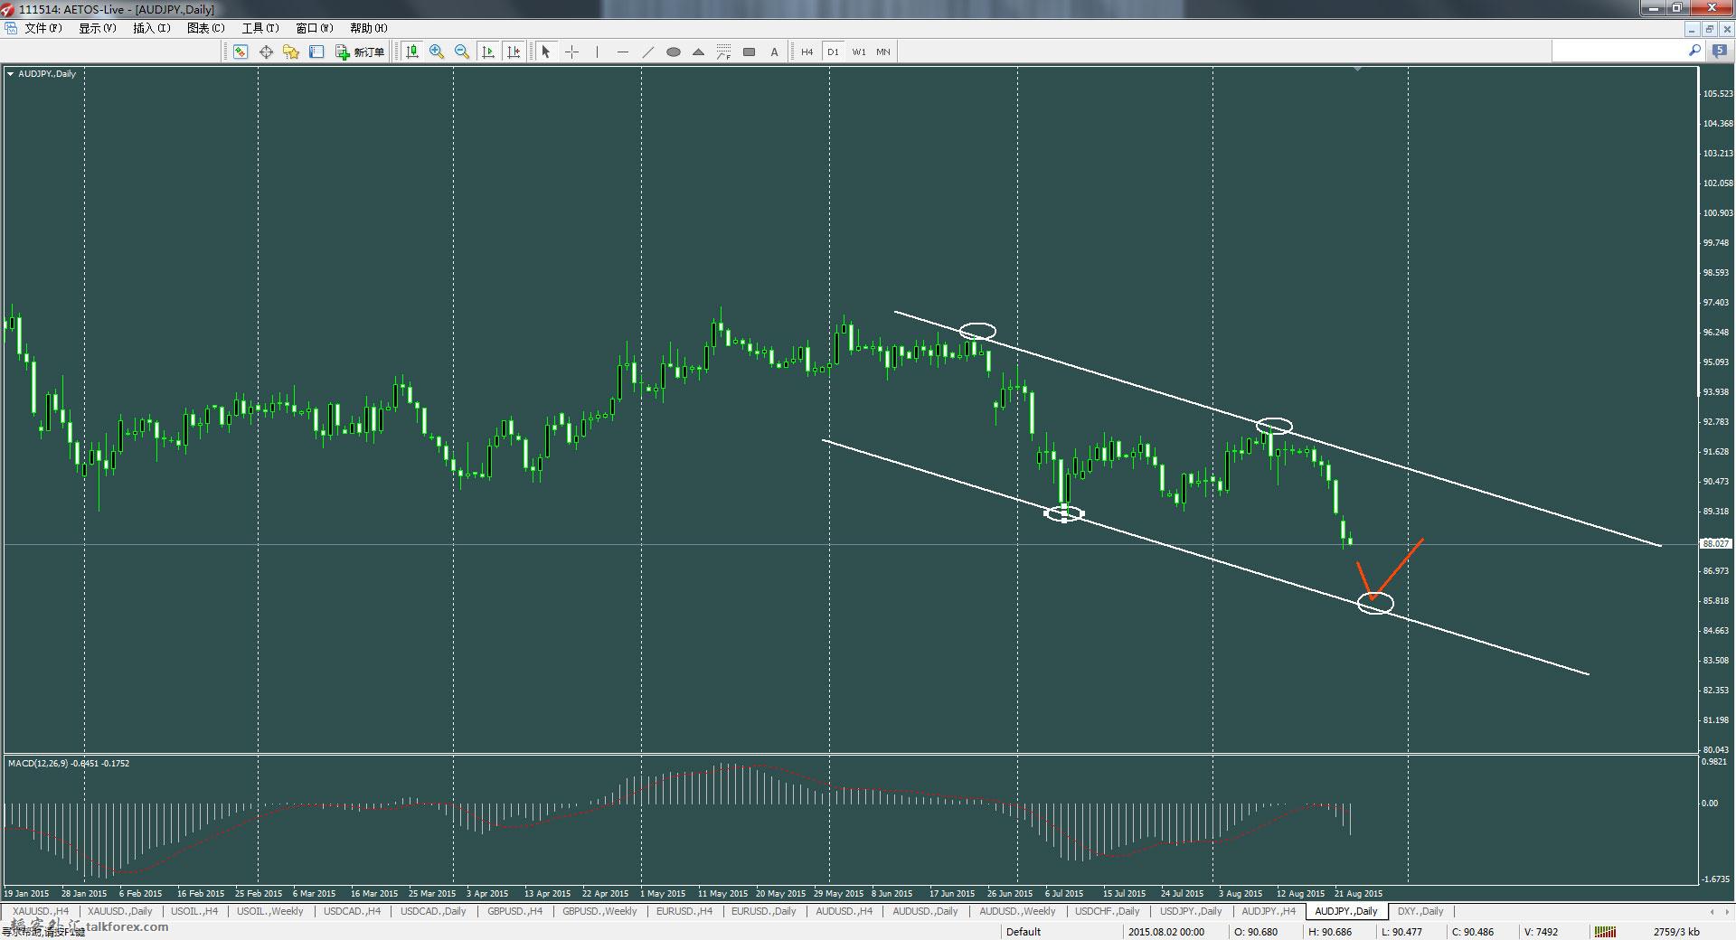Click the 2759/3 kb traffic indicator
The height and width of the screenshot is (940, 1736).
pos(1676,932)
